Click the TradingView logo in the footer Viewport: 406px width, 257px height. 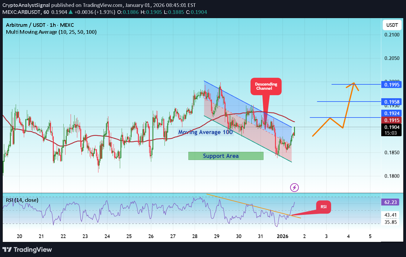click(27, 249)
